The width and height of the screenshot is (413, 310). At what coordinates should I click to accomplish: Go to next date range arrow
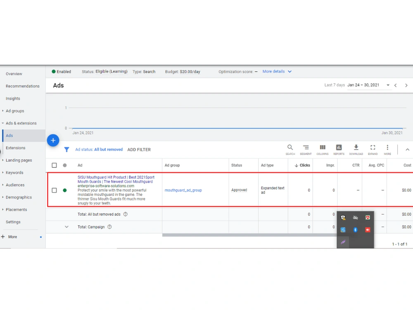click(406, 85)
